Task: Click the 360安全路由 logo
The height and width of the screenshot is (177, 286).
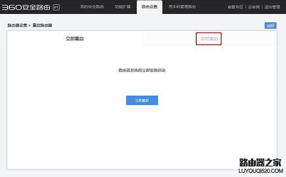Action: tap(26, 7)
